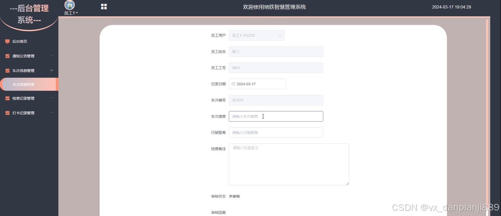Screen dimensions: 501x216
Task: Click the 后台首页 monitor icon
Action: click(x=7, y=42)
